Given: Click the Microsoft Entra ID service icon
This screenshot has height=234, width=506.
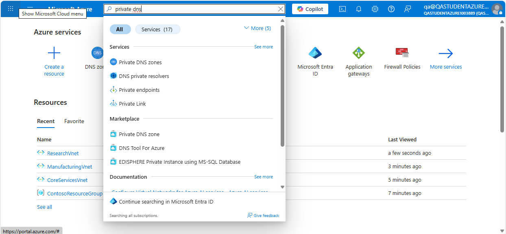Looking at the screenshot, I should [x=315, y=53].
